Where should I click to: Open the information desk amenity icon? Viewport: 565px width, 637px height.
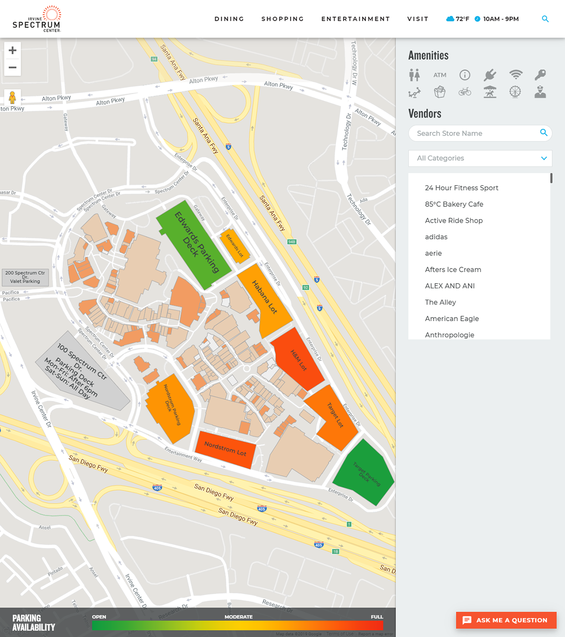[465, 74]
